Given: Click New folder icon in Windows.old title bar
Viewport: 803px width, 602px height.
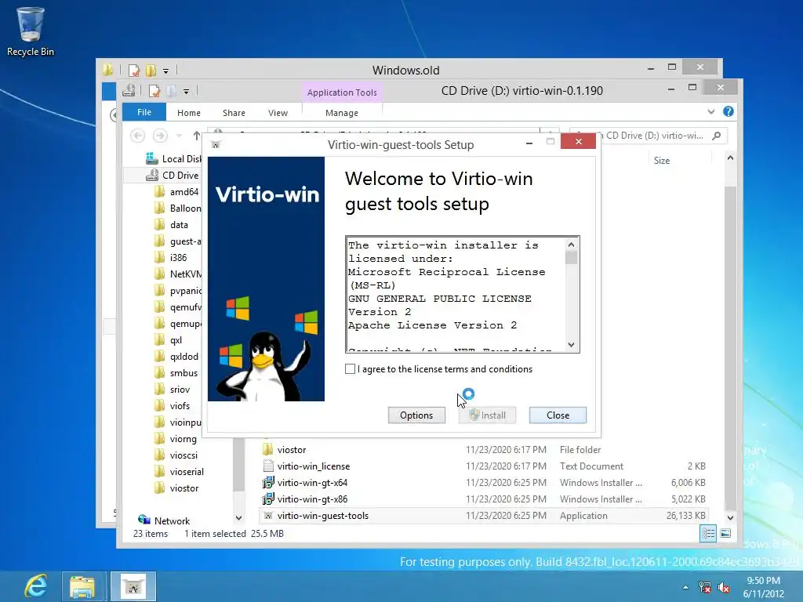Looking at the screenshot, I should (x=151, y=70).
